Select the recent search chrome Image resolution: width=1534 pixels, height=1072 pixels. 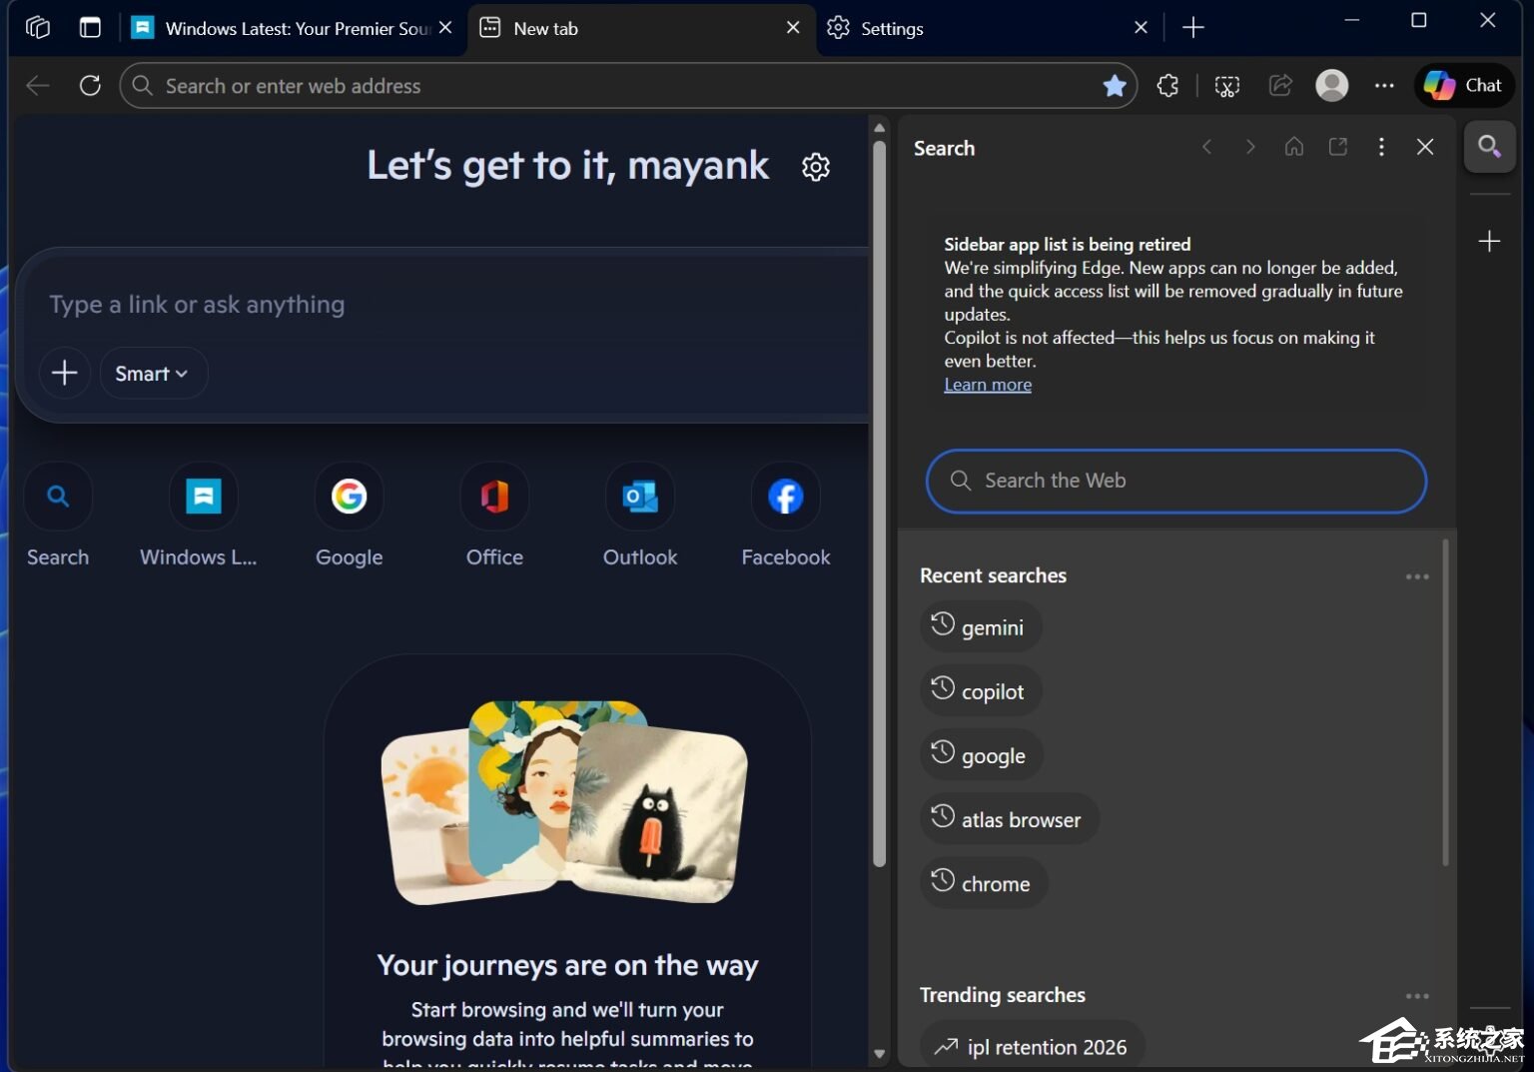click(x=984, y=882)
